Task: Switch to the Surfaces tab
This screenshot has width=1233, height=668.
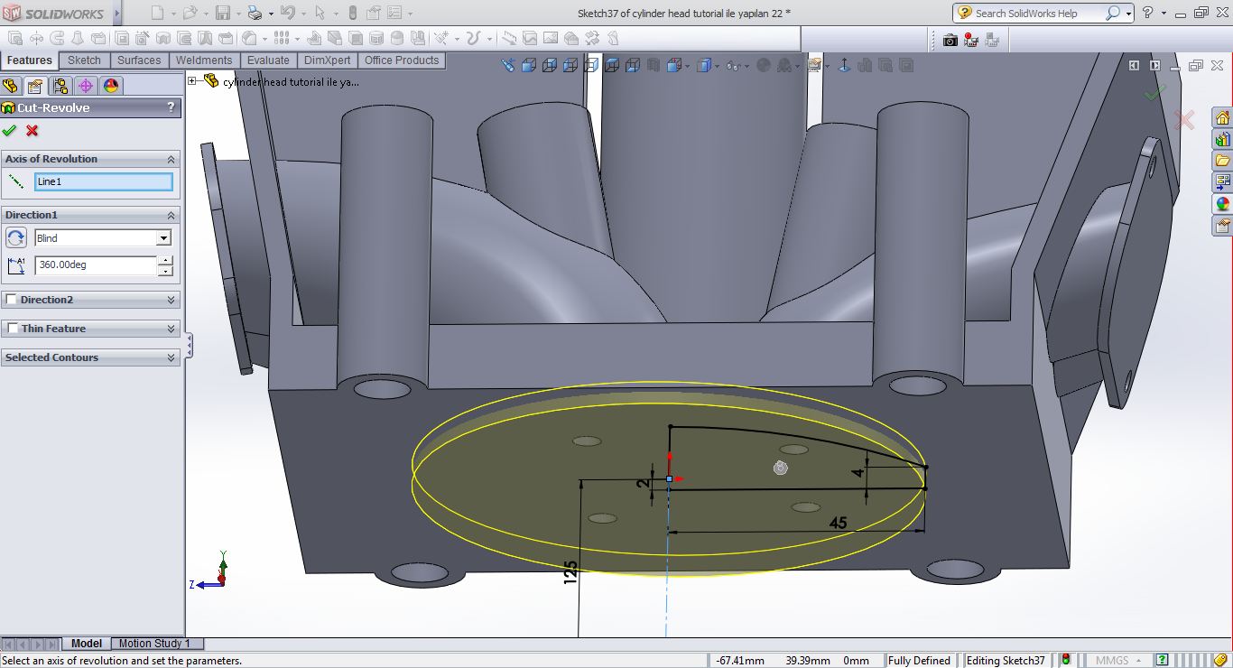Action: [139, 60]
